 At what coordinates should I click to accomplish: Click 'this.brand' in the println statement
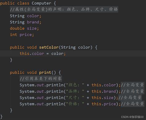click(x=104, y=91)
